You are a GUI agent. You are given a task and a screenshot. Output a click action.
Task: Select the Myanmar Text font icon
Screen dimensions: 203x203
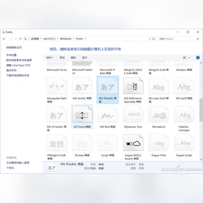[133, 114]
